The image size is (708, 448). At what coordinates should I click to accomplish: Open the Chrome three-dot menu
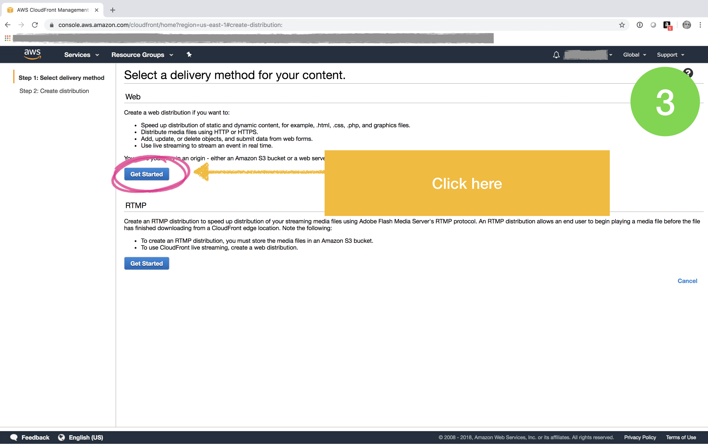click(x=700, y=25)
